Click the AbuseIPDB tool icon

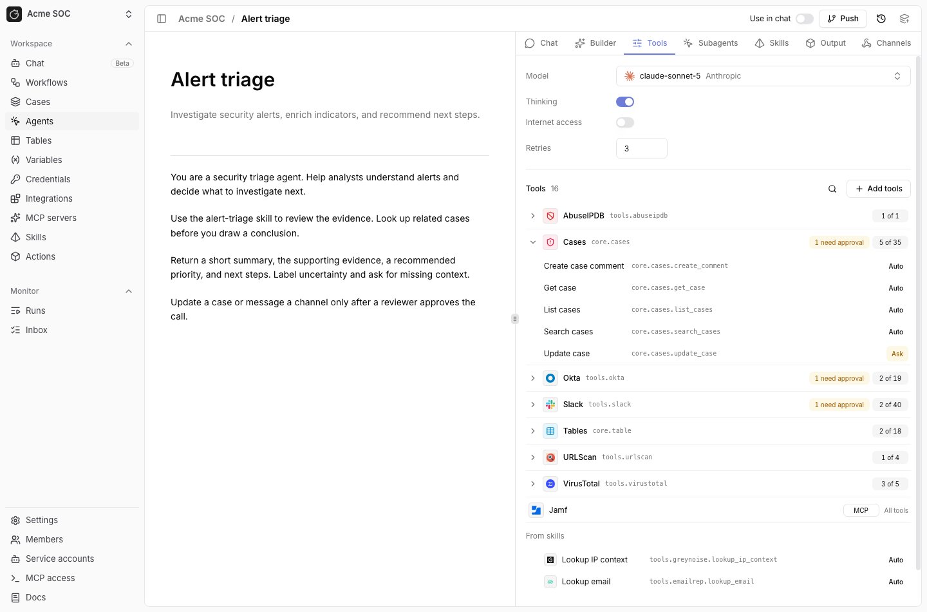tap(550, 216)
